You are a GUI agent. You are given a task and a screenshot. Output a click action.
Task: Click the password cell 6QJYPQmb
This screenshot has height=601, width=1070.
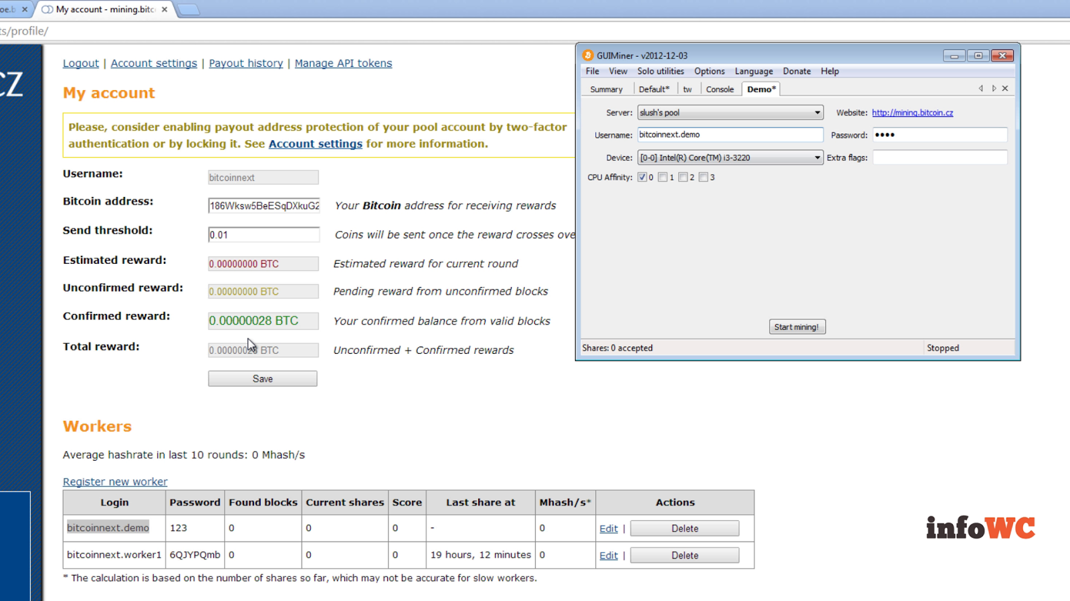pyautogui.click(x=195, y=554)
